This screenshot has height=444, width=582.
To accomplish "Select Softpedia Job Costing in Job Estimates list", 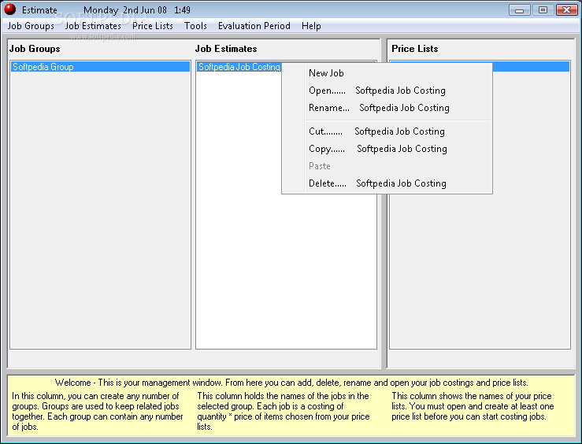I will pos(239,67).
